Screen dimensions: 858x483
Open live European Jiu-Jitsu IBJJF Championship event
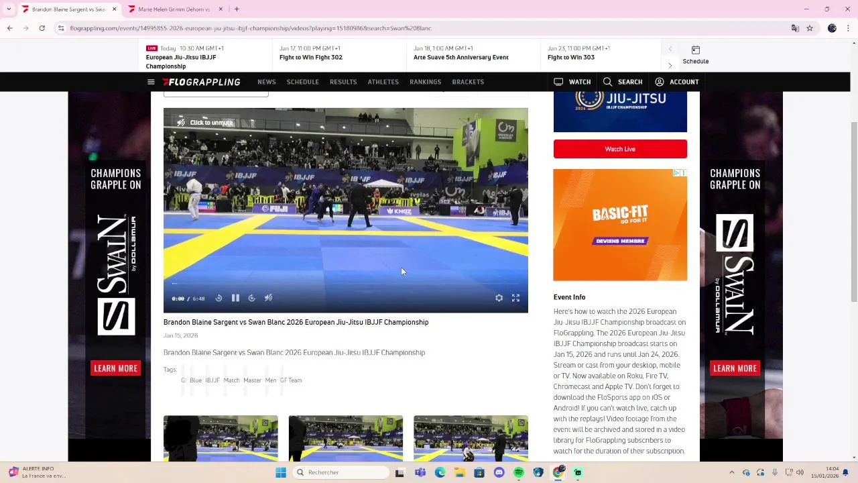[206, 57]
